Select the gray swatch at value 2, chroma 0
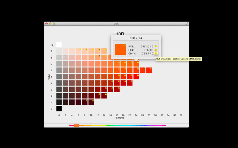Image resolution: width=238 pixels, height=148 pixels. pos(59,96)
